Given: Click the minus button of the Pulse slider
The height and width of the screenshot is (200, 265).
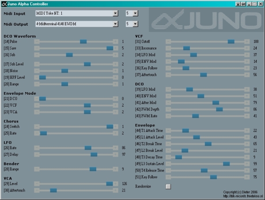Looking at the screenshot, I should point(37,42).
